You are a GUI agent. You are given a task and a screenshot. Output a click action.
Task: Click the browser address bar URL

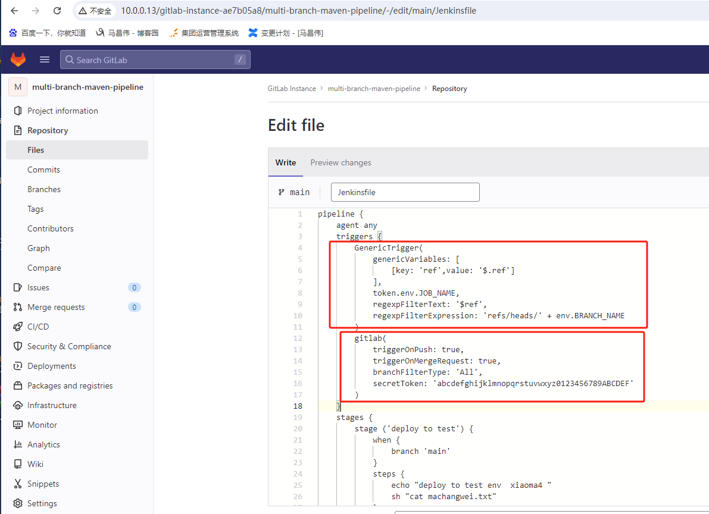pos(298,10)
